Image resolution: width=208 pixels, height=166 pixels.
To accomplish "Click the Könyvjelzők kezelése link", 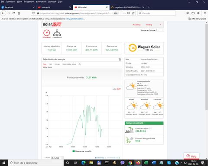I will [75, 19].
